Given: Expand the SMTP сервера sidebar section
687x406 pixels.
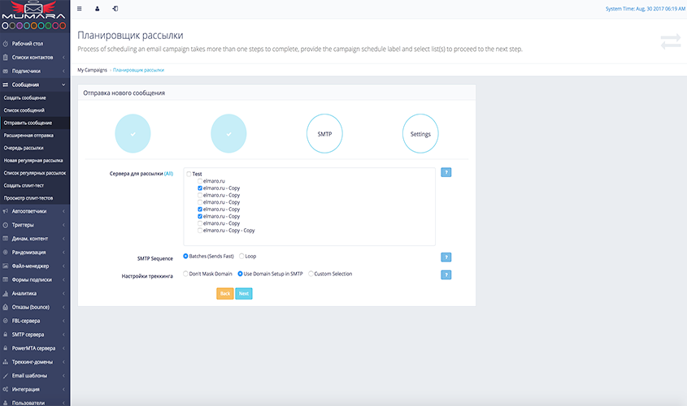Looking at the screenshot, I should [34, 335].
